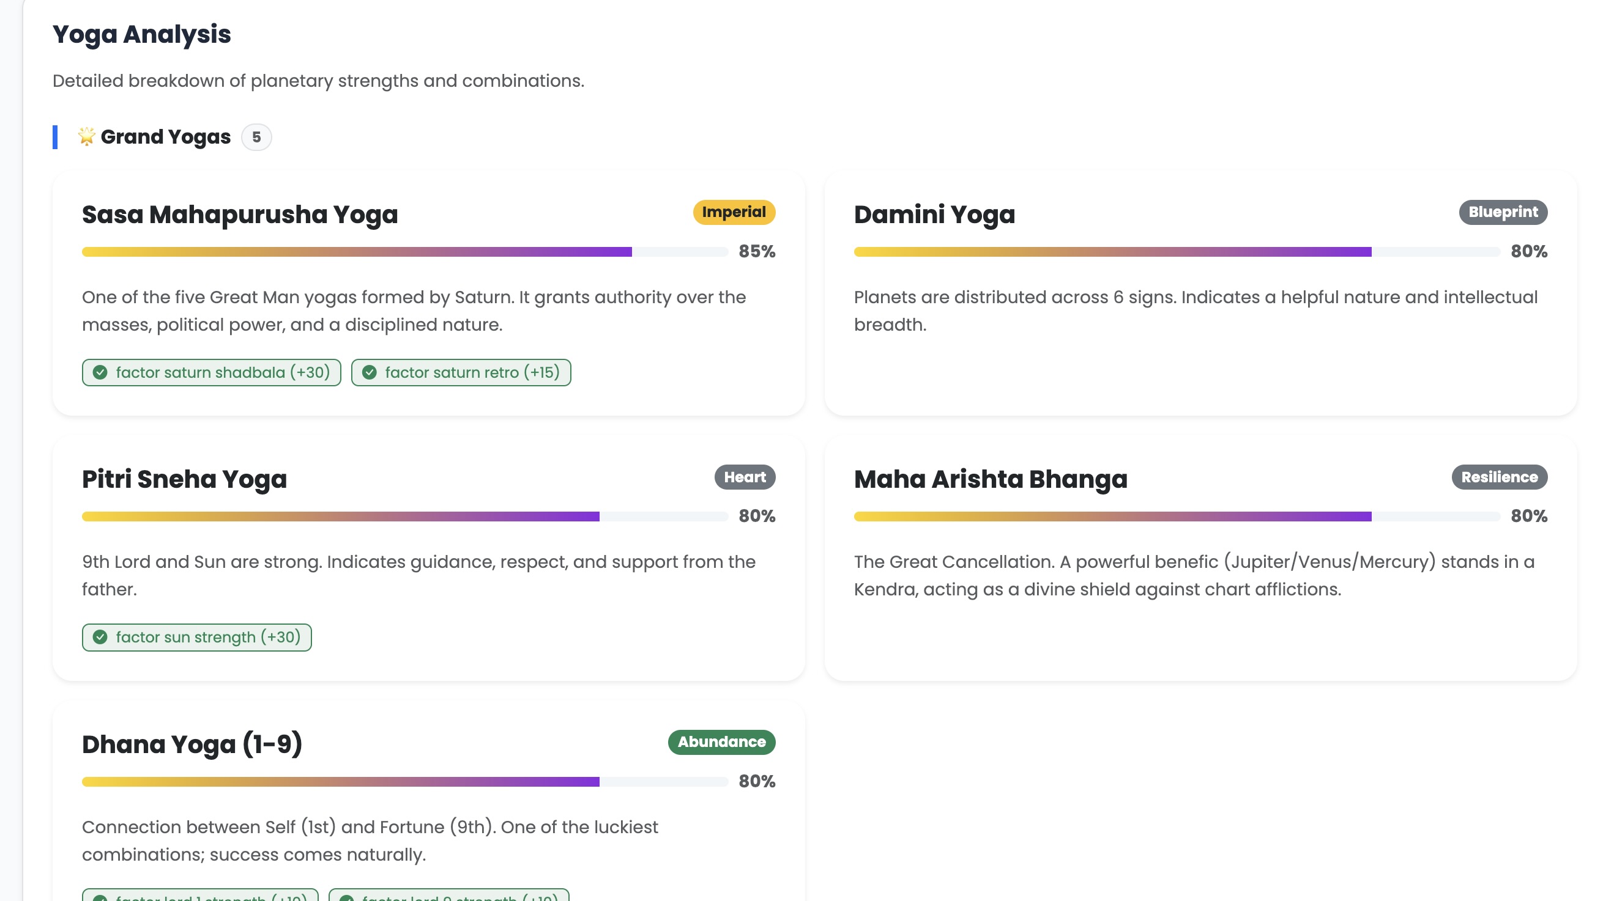Click the star icon beside Grand Yogas
This screenshot has height=901, width=1603.
[86, 136]
